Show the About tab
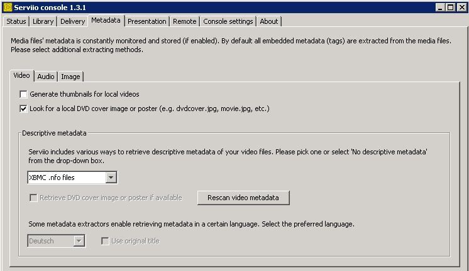 coord(269,21)
